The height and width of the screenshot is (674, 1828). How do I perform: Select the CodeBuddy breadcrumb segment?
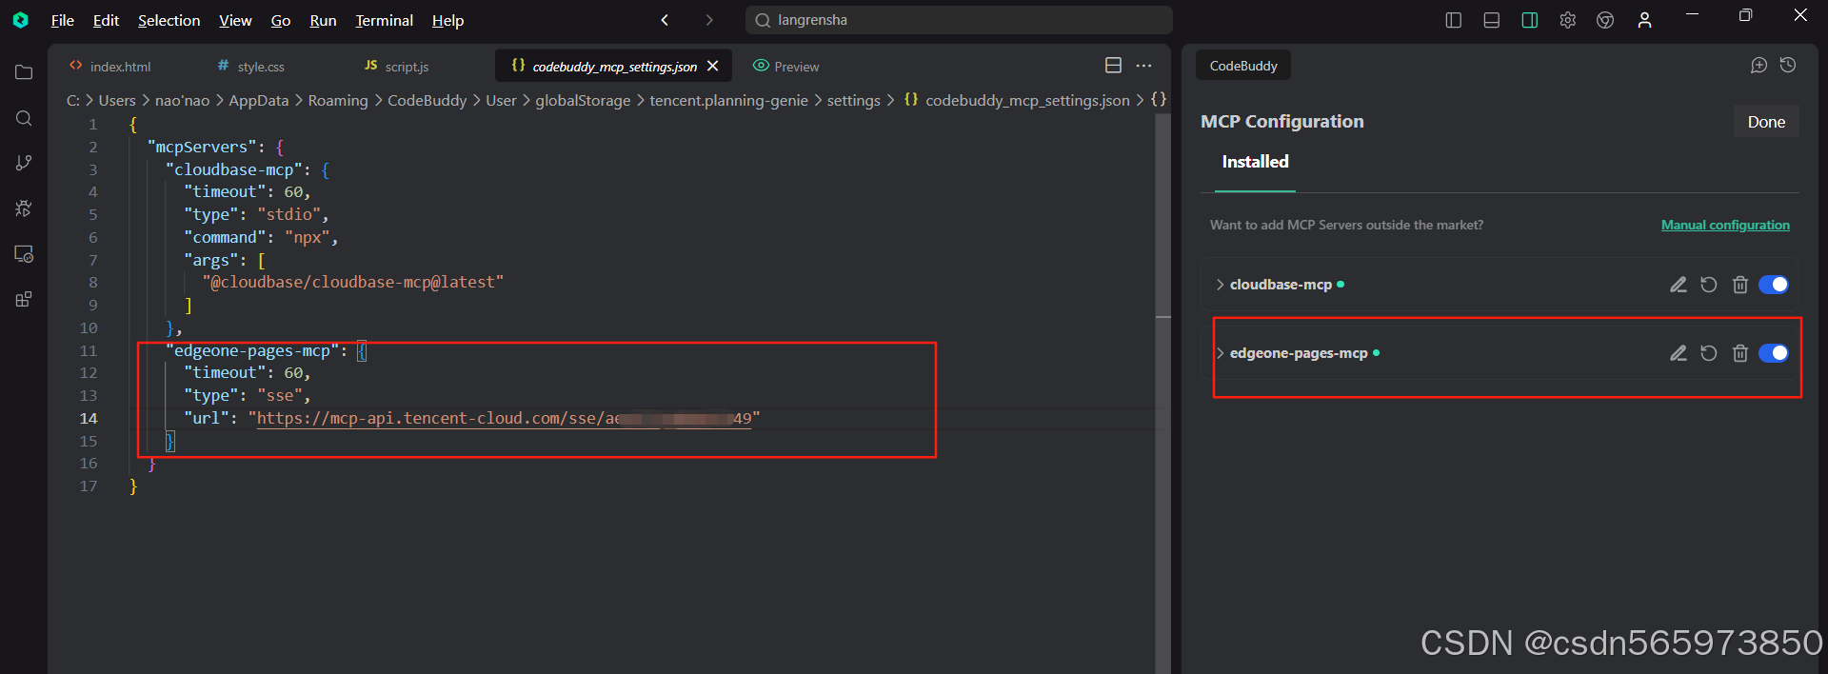coord(427,100)
